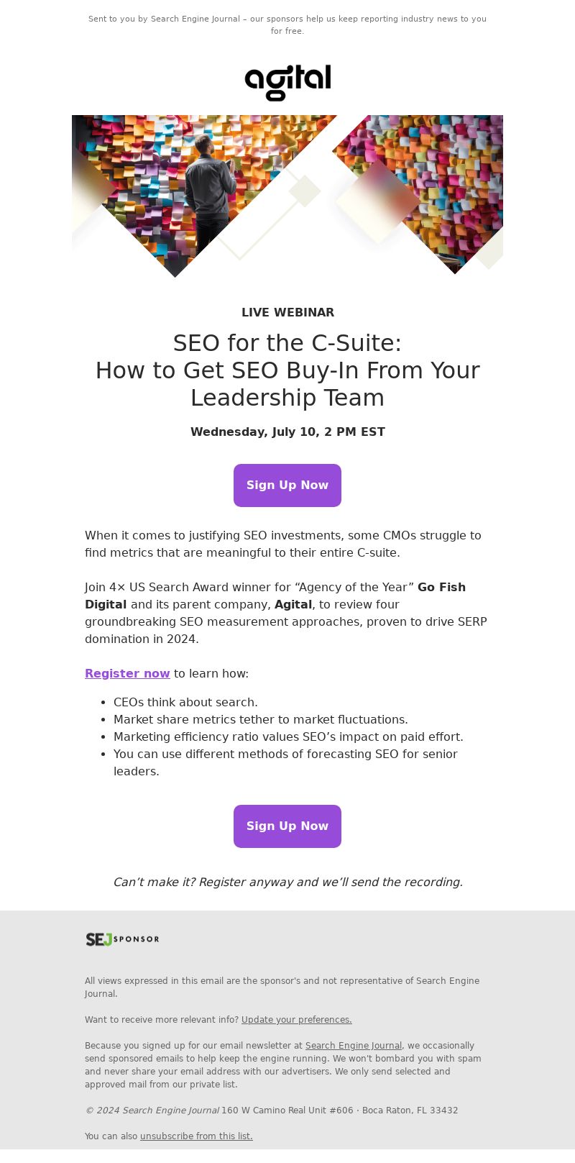575x1163 pixels.
Task: Select the Wednesday, July 10 date line
Action: (287, 432)
